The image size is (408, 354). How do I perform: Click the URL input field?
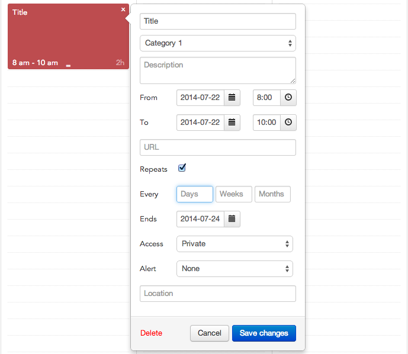pos(218,147)
